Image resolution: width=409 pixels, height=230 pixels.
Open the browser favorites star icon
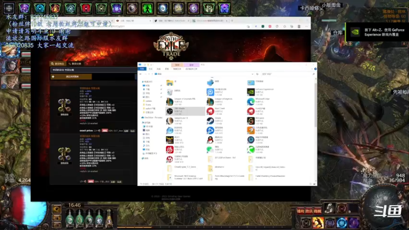pyautogui.click(x=285, y=27)
